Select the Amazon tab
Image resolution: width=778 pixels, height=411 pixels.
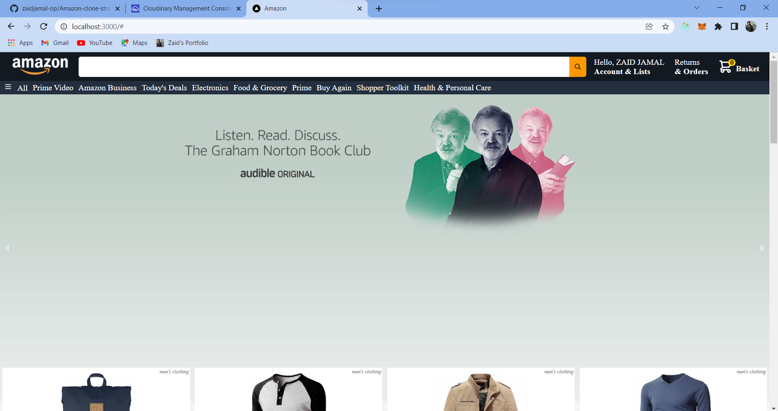click(x=307, y=9)
